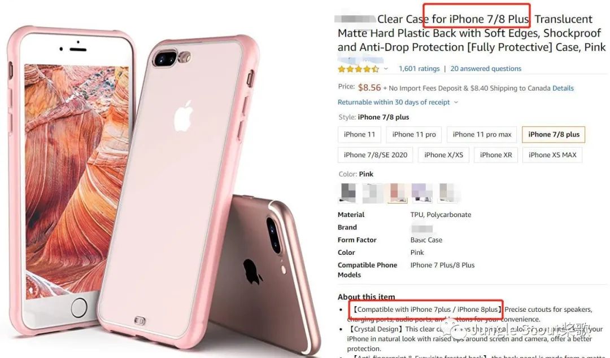Choose iPhone XS MAX style

click(552, 155)
